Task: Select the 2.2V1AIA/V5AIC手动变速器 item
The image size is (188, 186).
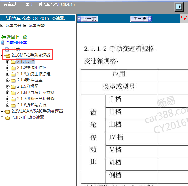Action: coord(37,111)
